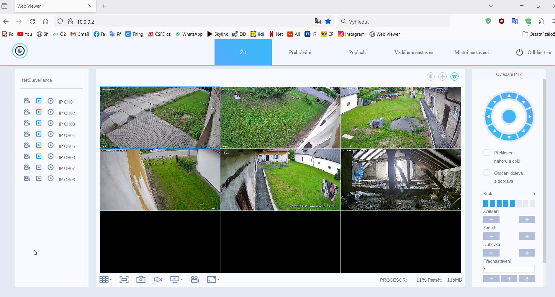Set the Krok step slider to maximum
Viewport: 555px width, 297px height.
coord(532,203)
